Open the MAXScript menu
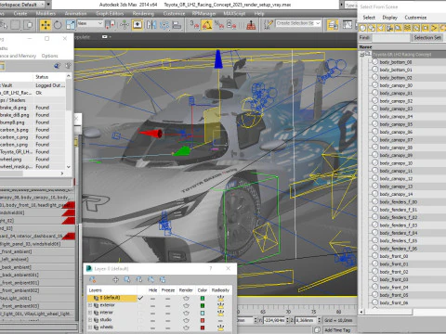The image size is (446, 334). click(234, 14)
